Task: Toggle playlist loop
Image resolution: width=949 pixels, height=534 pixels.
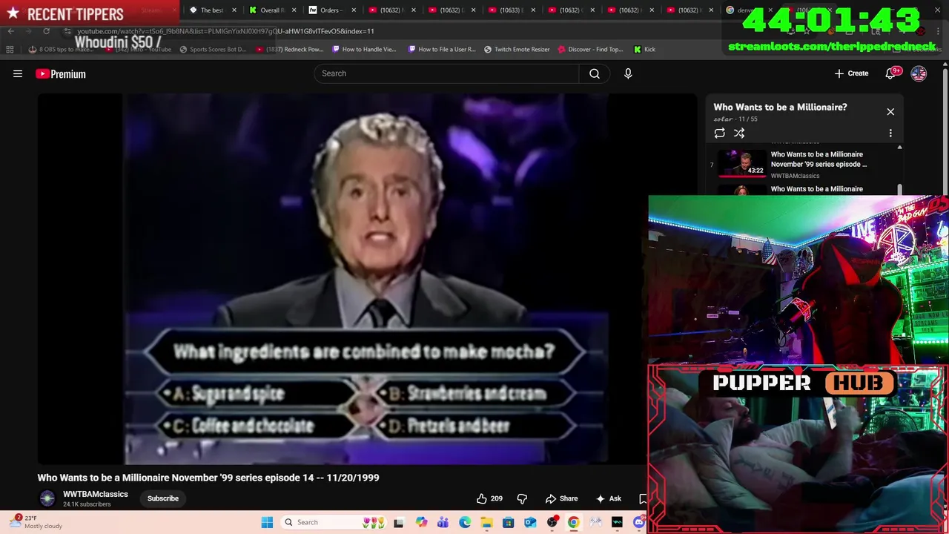Action: coord(719,133)
